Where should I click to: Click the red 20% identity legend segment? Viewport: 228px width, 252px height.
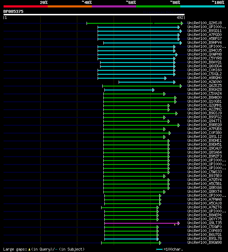[26, 6]
